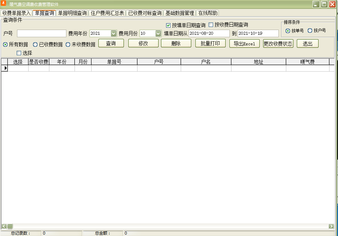
Task: Click the left scroll arrow of horizontal scrollbar
Action: [x=4, y=226]
